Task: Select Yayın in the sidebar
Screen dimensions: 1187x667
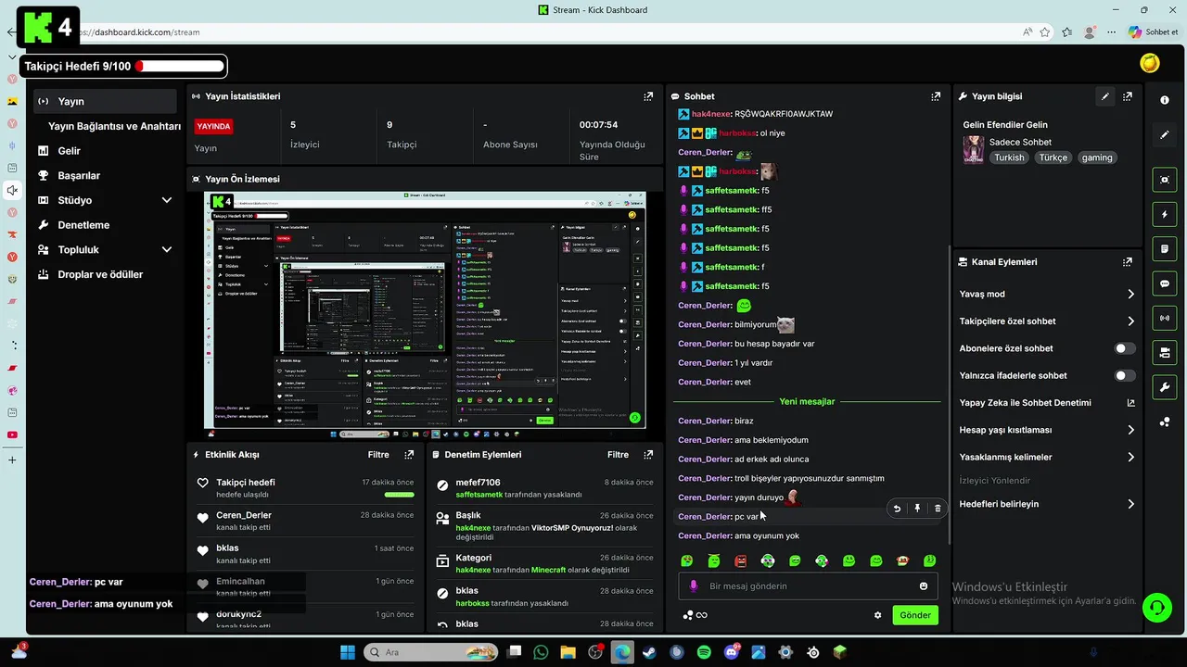Action: pos(105,102)
